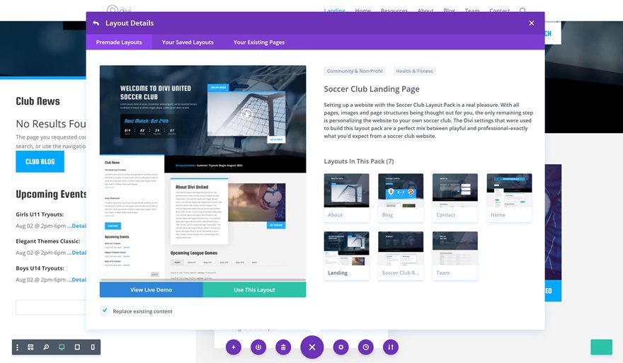Open editing history clock icon
Image resolution: width=623 pixels, height=363 pixels.
365,347
